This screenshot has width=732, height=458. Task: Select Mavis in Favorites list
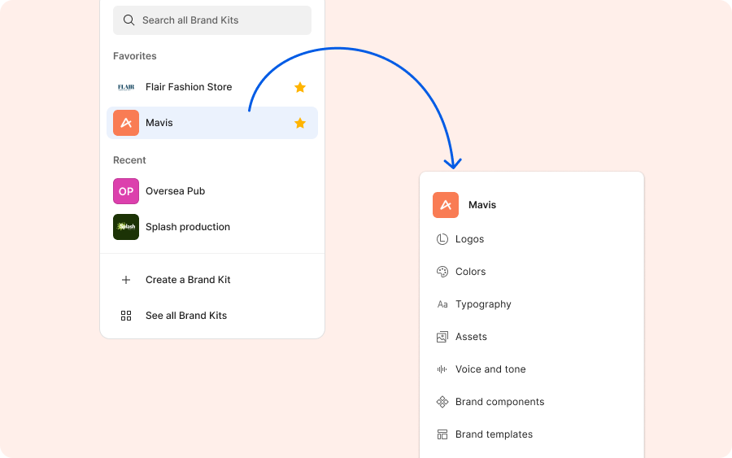(212, 123)
